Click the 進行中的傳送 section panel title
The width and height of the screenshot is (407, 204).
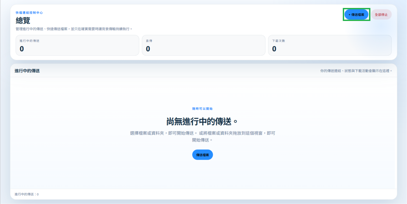tap(27, 71)
